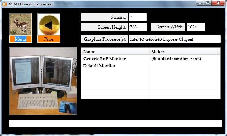Click the Graphics Processor text field
This screenshot has width=227, height=136.
click(x=175, y=39)
